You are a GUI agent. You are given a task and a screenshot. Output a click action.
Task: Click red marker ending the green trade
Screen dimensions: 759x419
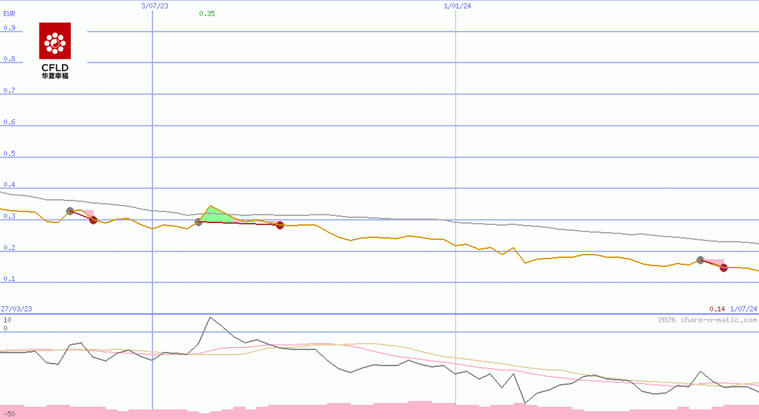click(x=280, y=225)
